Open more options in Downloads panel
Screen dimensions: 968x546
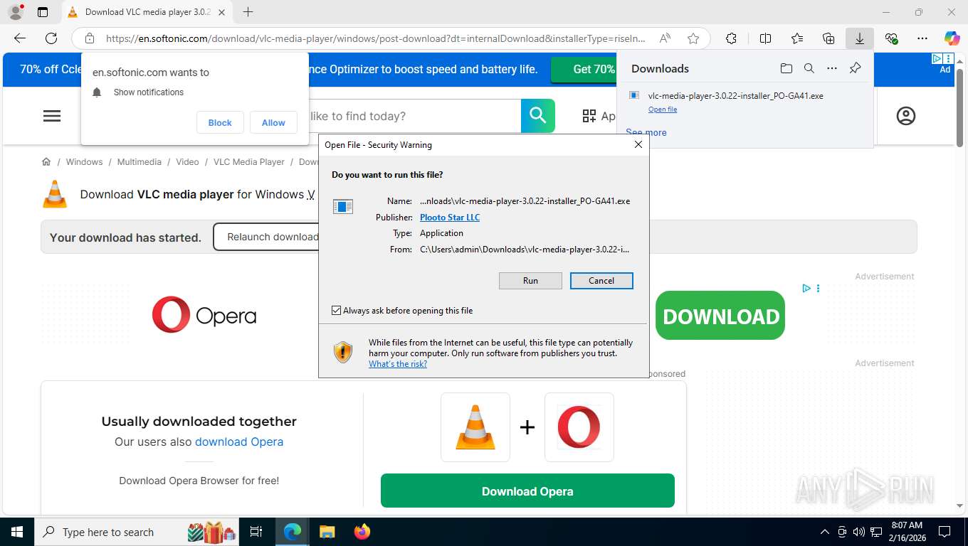coord(832,68)
